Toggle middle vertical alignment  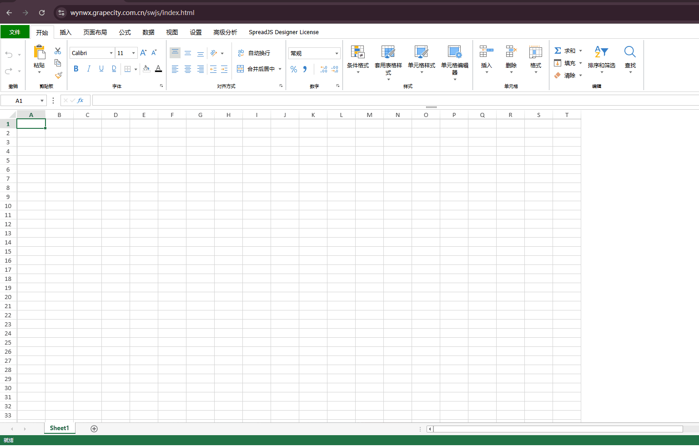(x=188, y=53)
